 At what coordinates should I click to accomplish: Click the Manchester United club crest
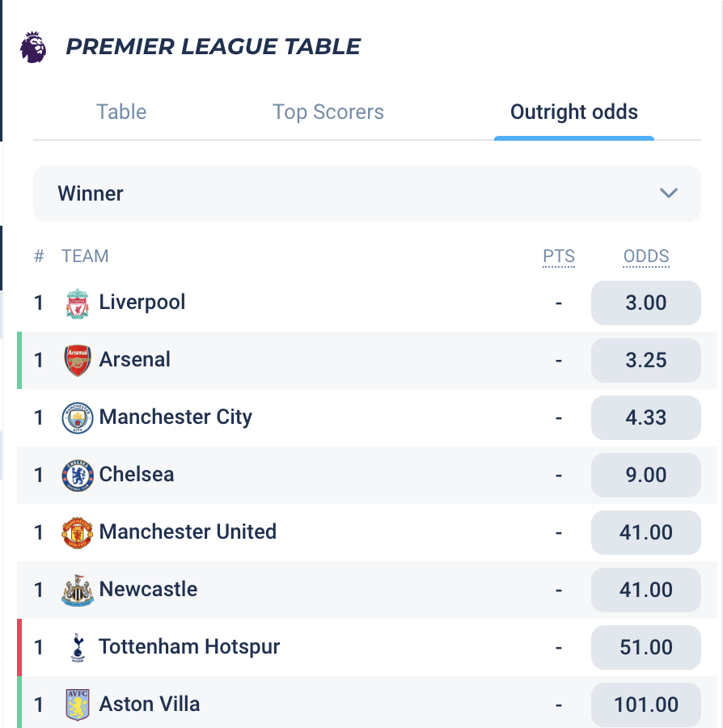click(x=78, y=533)
